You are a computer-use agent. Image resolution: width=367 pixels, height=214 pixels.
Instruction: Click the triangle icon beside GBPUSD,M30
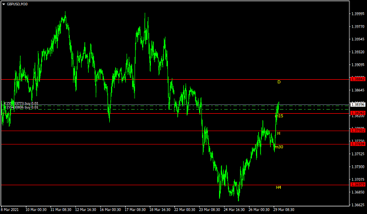[x=4, y=4]
